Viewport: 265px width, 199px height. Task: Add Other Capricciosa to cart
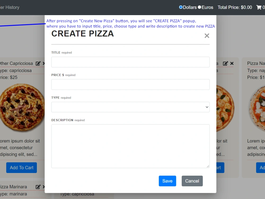21,168
